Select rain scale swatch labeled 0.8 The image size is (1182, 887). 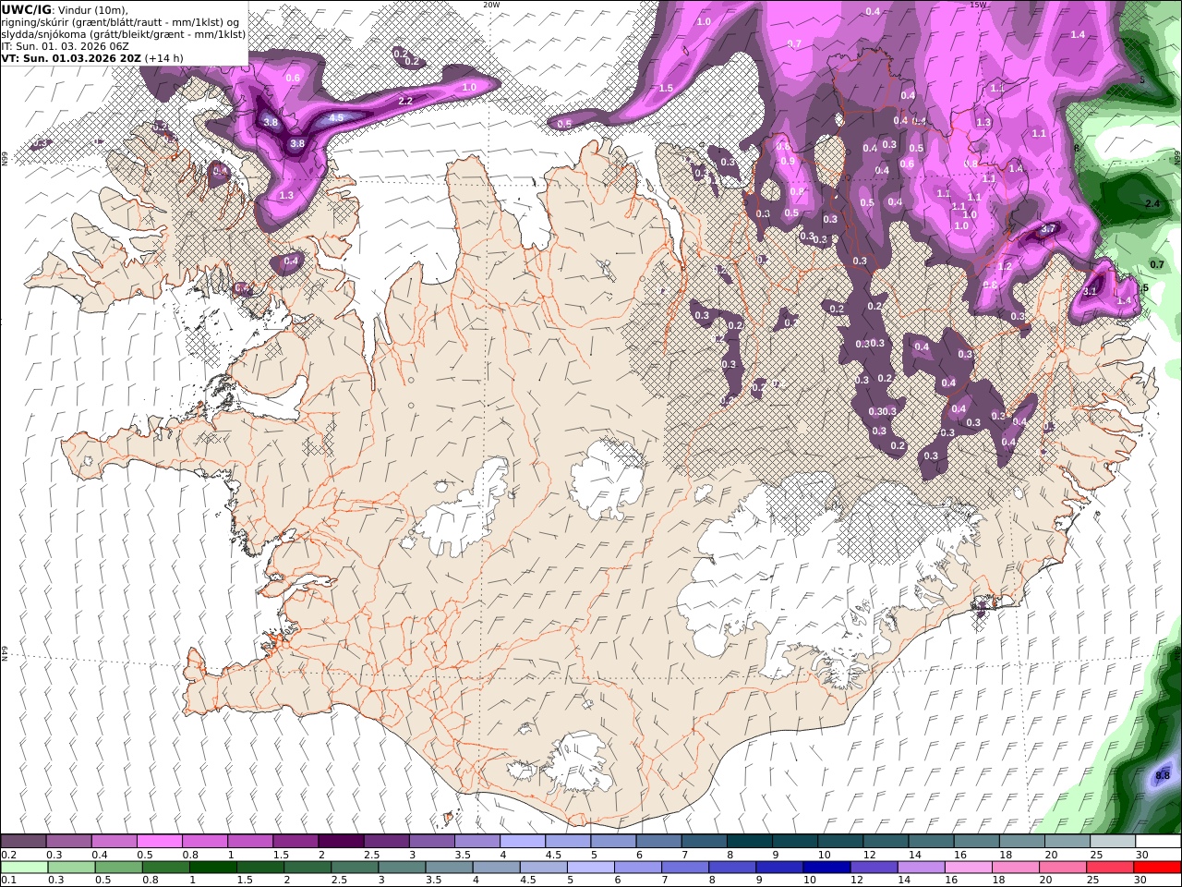165,868
